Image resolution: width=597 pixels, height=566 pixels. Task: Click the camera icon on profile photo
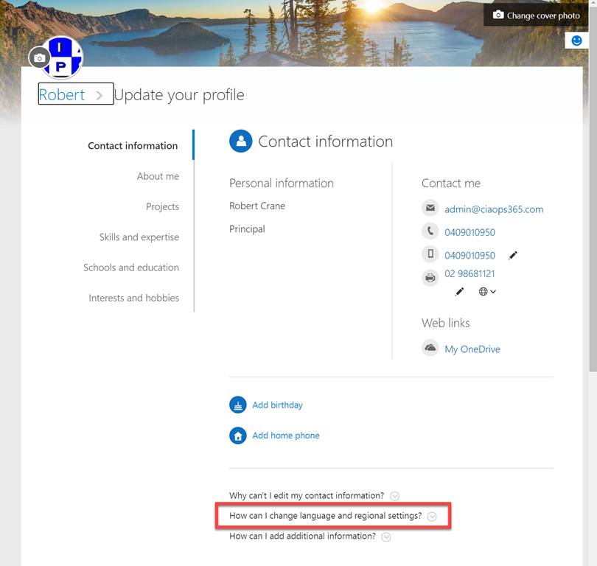pos(40,57)
